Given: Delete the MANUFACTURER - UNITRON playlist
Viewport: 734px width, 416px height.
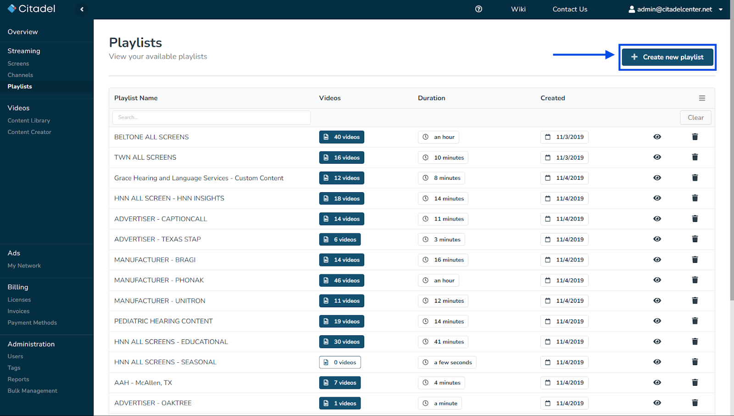Looking at the screenshot, I should coord(695,300).
